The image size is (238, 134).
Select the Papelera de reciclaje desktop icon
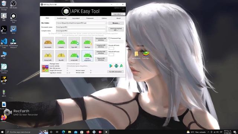pos(4,5)
